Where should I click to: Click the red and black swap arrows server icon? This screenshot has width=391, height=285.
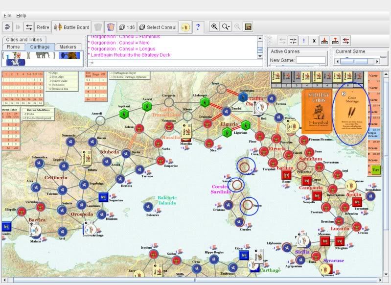click(x=346, y=41)
